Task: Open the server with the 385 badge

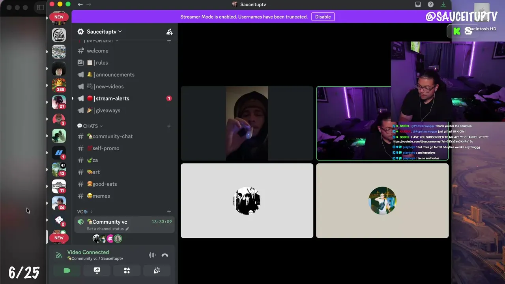Action: (x=59, y=85)
